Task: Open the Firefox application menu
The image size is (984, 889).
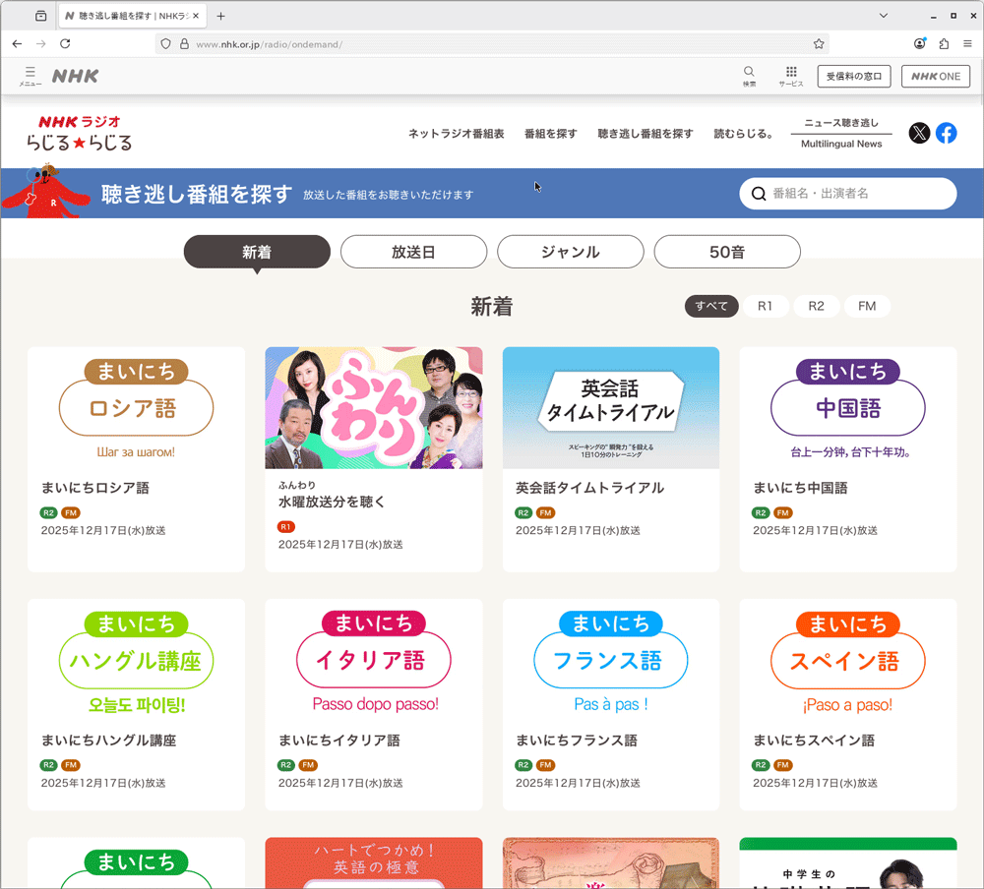Action: (968, 43)
